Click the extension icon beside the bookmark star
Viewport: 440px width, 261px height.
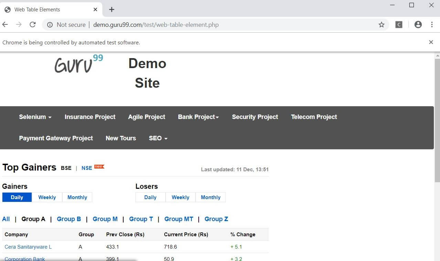[399, 24]
